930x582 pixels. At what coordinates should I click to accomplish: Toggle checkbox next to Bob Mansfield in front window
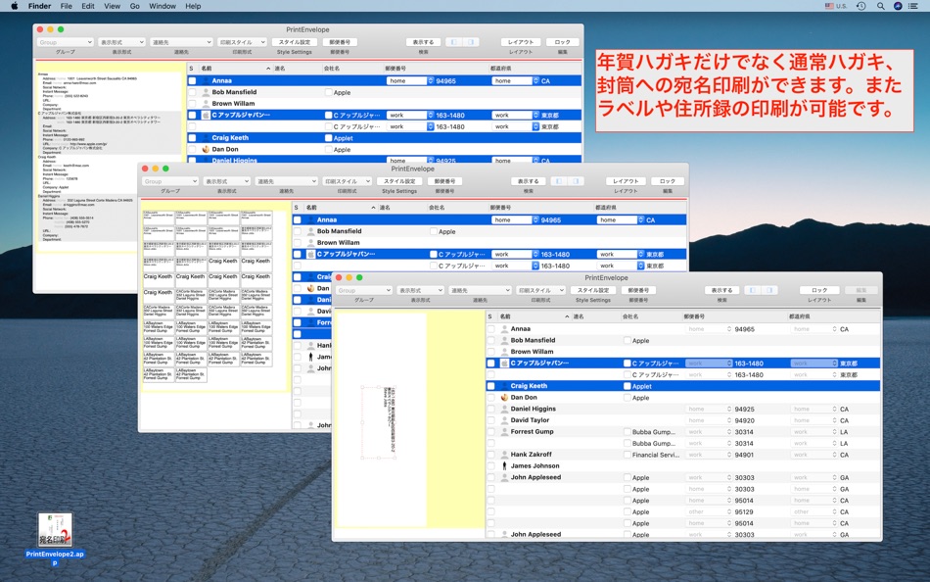coord(491,341)
